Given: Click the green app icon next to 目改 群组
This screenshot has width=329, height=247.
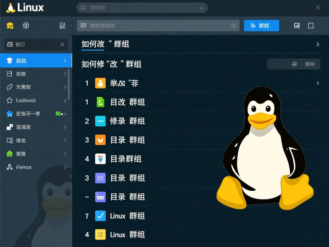Looking at the screenshot, I should 100,102.
